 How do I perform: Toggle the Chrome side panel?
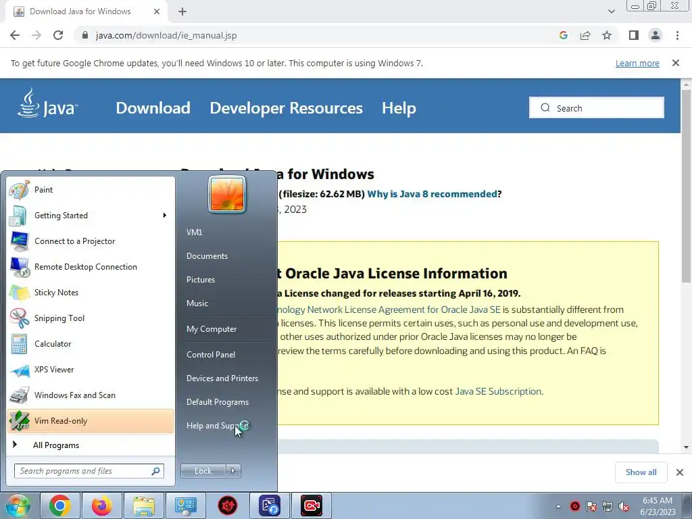[x=634, y=35]
